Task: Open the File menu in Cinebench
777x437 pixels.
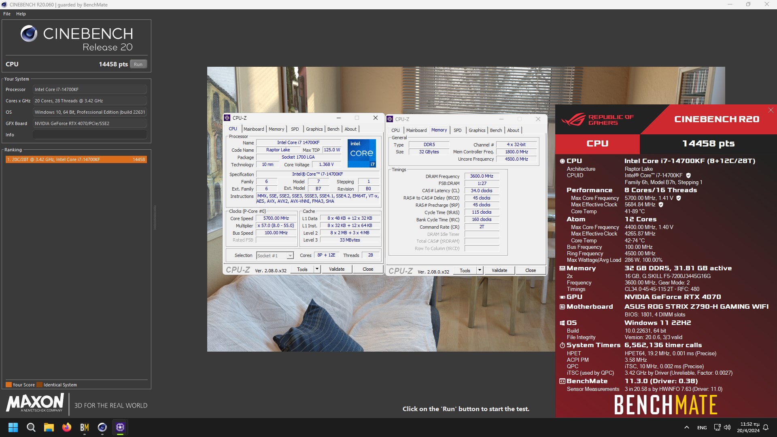Action: (7, 14)
